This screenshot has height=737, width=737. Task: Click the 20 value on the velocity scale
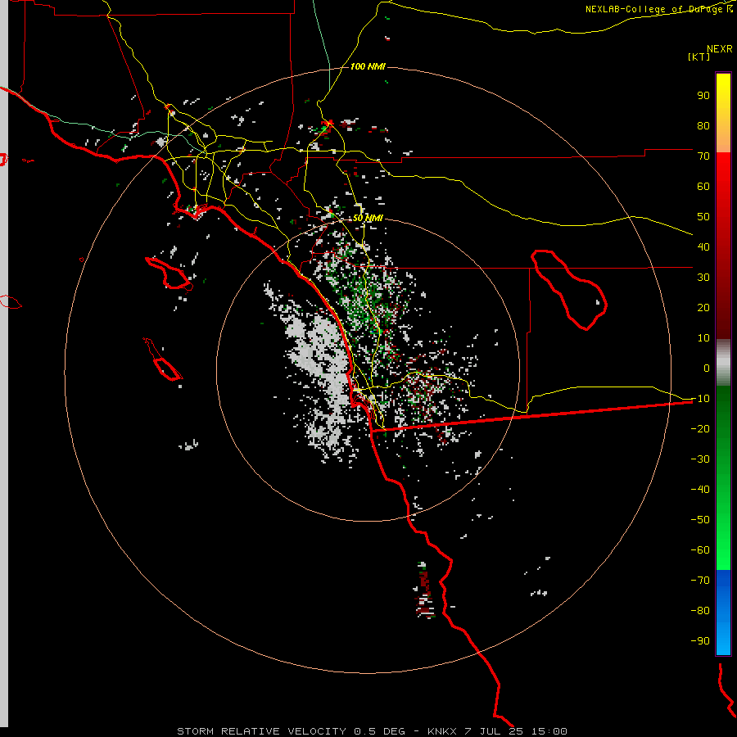[703, 308]
